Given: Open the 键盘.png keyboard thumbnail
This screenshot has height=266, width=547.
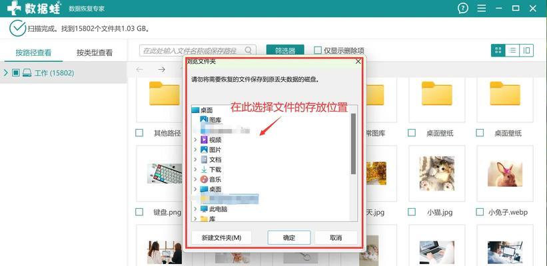Looking at the screenshot, I should pos(165,174).
